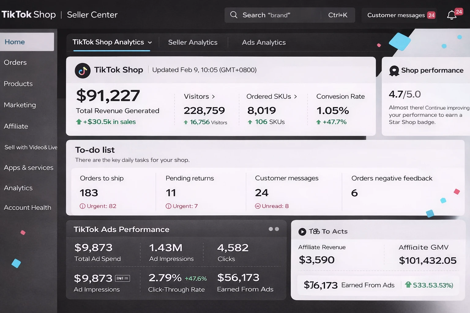The width and height of the screenshot is (470, 313).
Task: Click the 2.79% Click-Through Rate value
Action: point(165,278)
